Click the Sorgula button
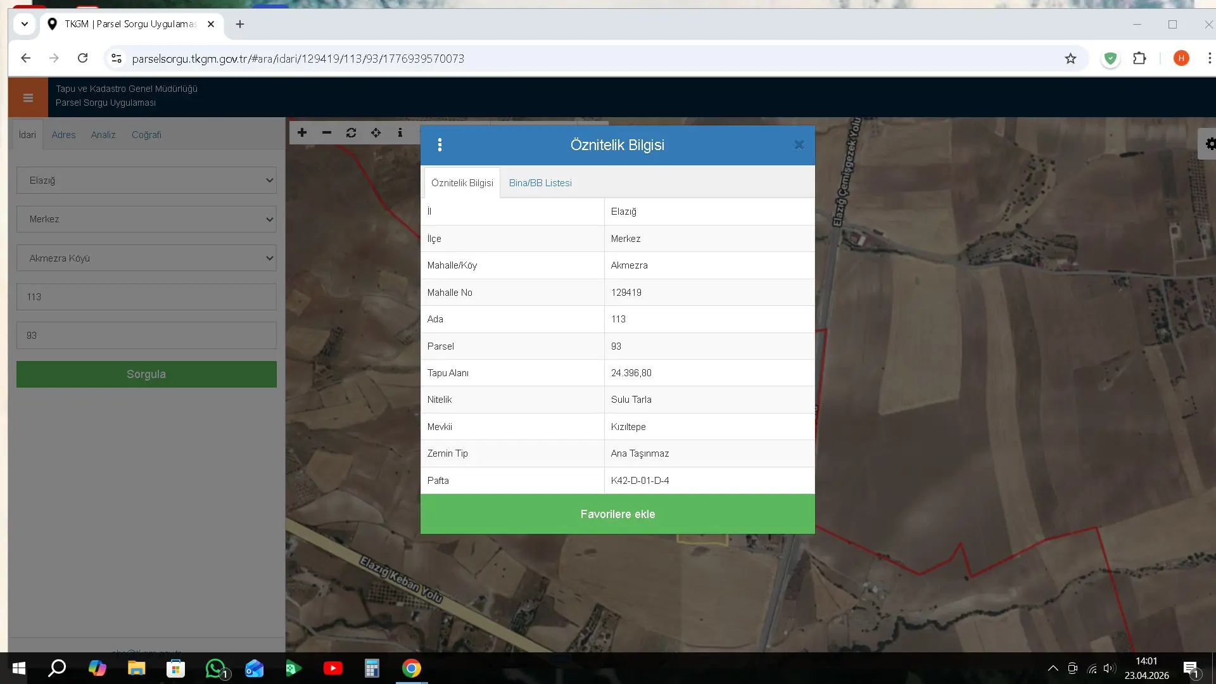 [x=146, y=374]
